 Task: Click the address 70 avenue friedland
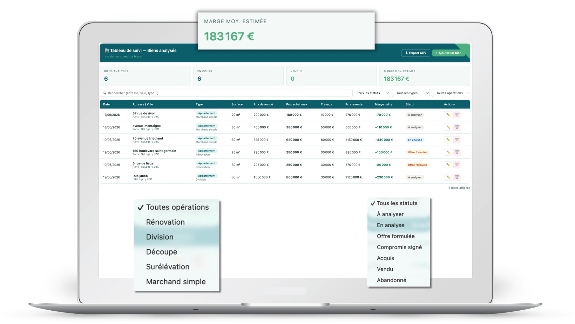(x=148, y=138)
